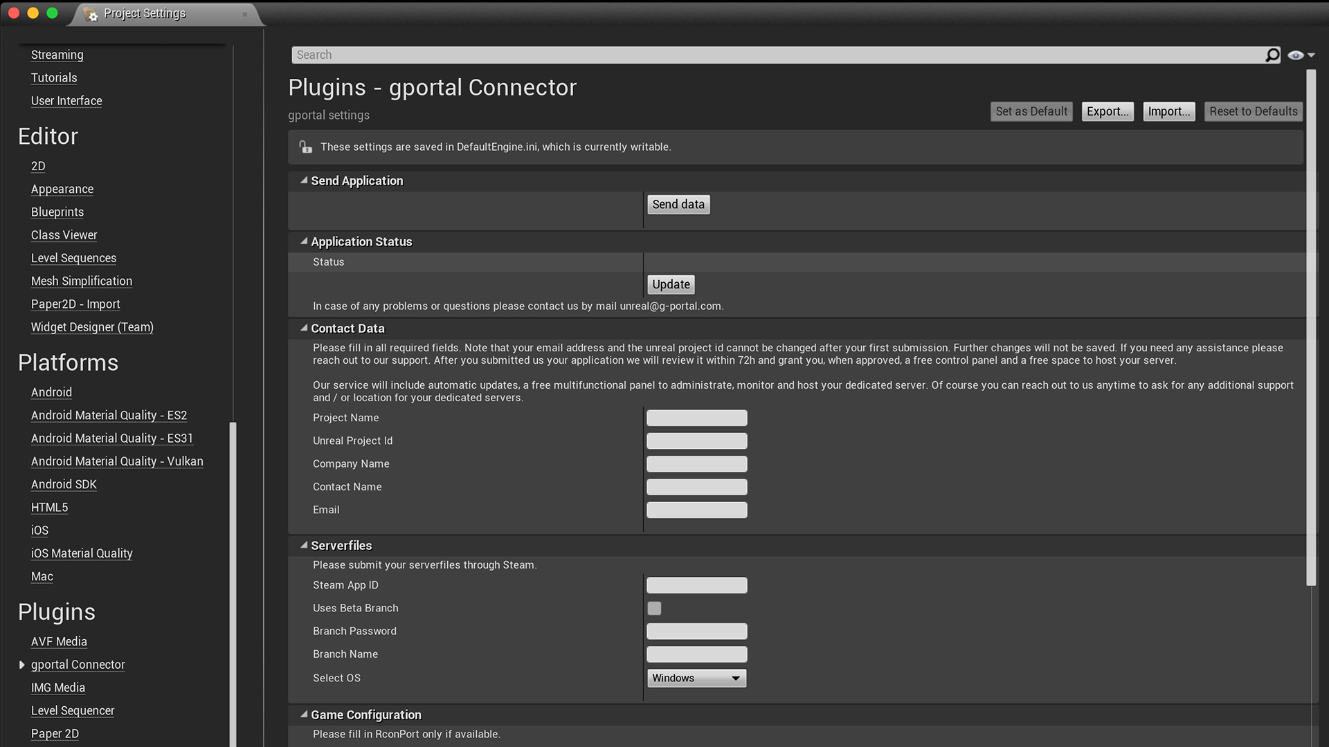Click the Send data button

pos(678,204)
